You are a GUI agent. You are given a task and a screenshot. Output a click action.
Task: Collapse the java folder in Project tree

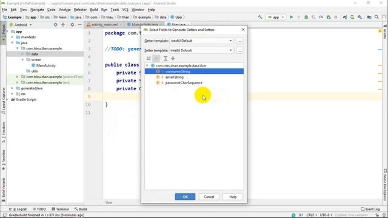coord(12,43)
